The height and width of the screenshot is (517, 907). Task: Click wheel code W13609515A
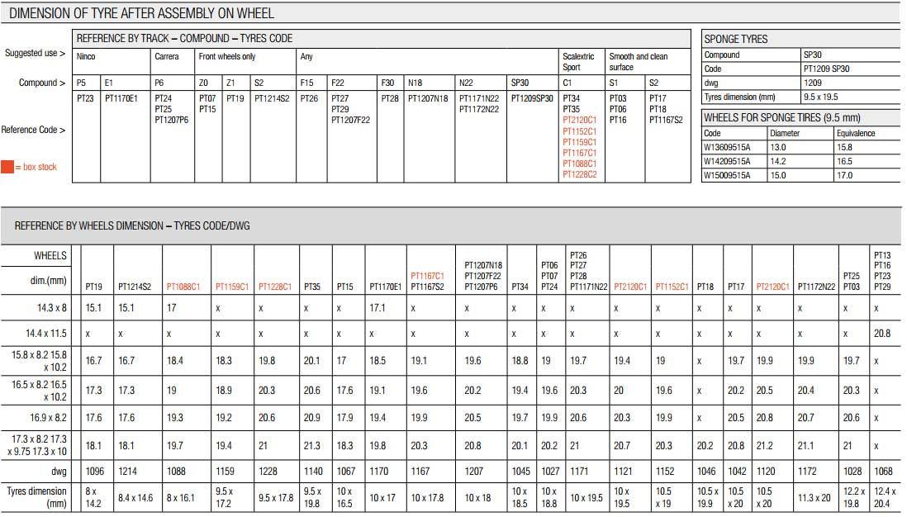tap(727, 147)
